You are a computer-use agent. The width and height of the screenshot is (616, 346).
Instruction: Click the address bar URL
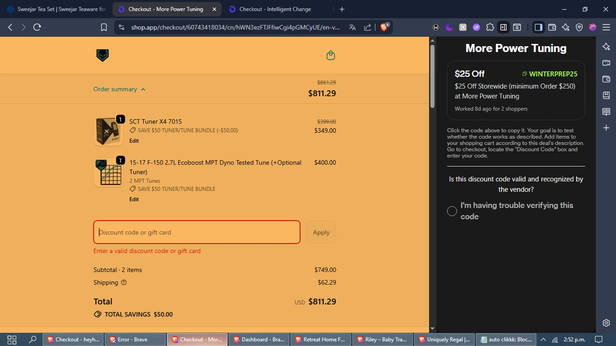click(235, 27)
